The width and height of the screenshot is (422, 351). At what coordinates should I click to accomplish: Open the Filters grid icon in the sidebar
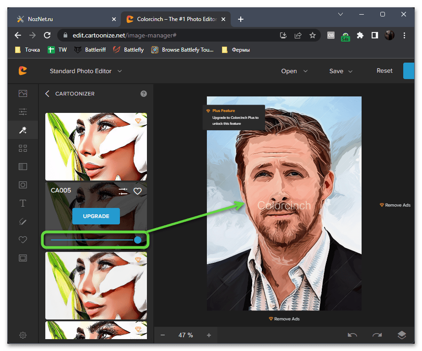point(23,149)
